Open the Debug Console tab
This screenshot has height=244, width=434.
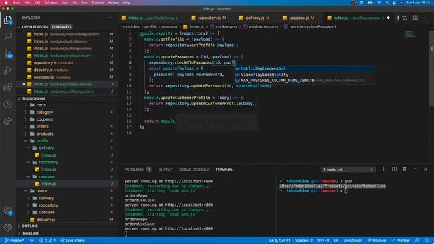tap(194, 169)
